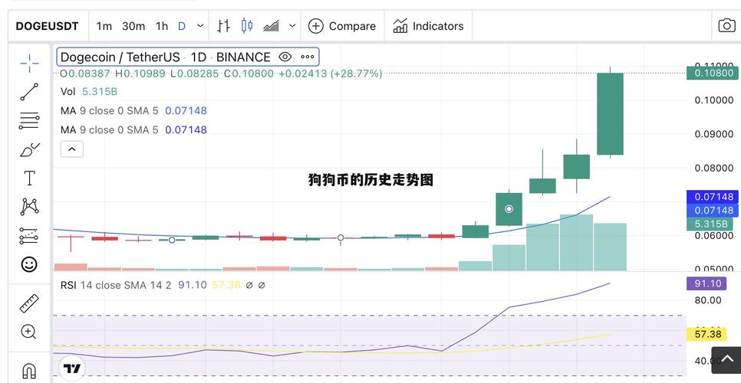Select the crosshair cursor tool

pyautogui.click(x=29, y=64)
